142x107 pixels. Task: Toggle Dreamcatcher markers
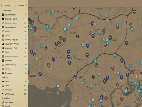tap(14, 27)
